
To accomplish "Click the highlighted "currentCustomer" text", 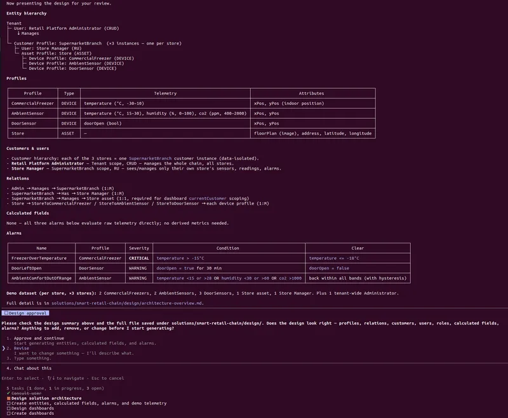I will pos(208,198).
